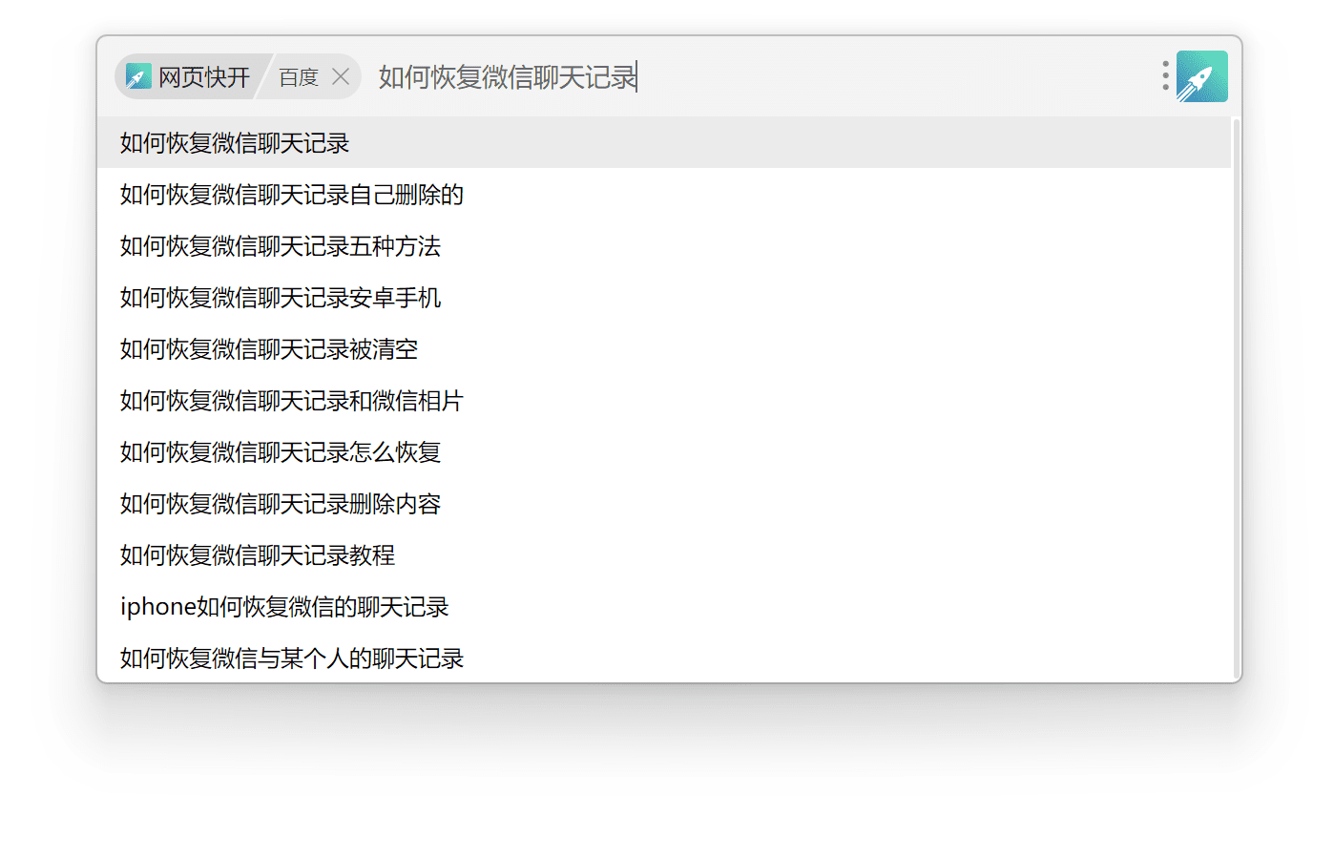Click the suggestion list vertical scrollbar
This screenshot has width=1334, height=857.
pos(1236,399)
